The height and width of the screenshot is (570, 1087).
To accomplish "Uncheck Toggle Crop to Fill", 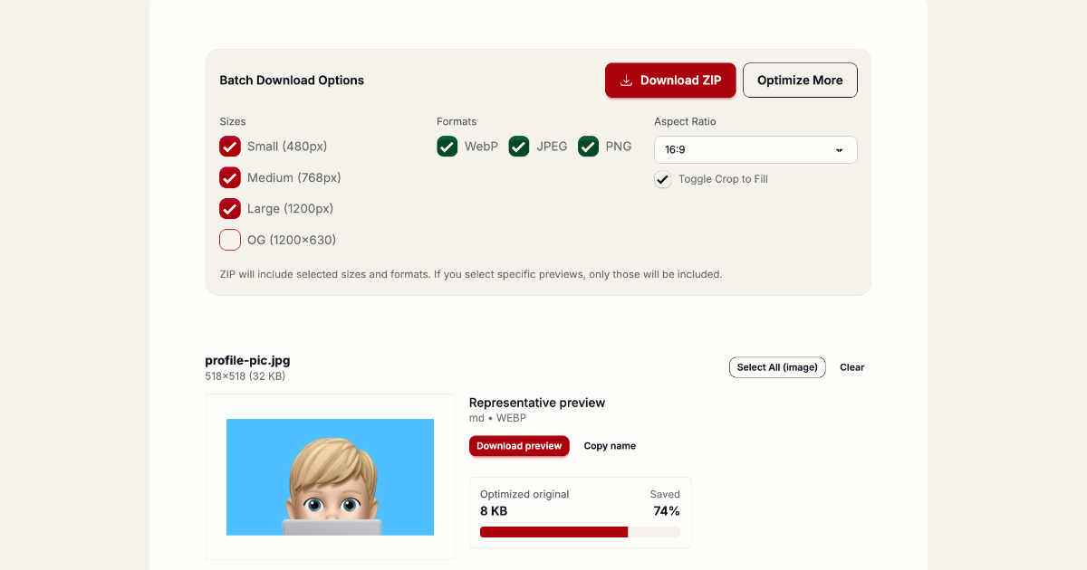I will pyautogui.click(x=662, y=179).
